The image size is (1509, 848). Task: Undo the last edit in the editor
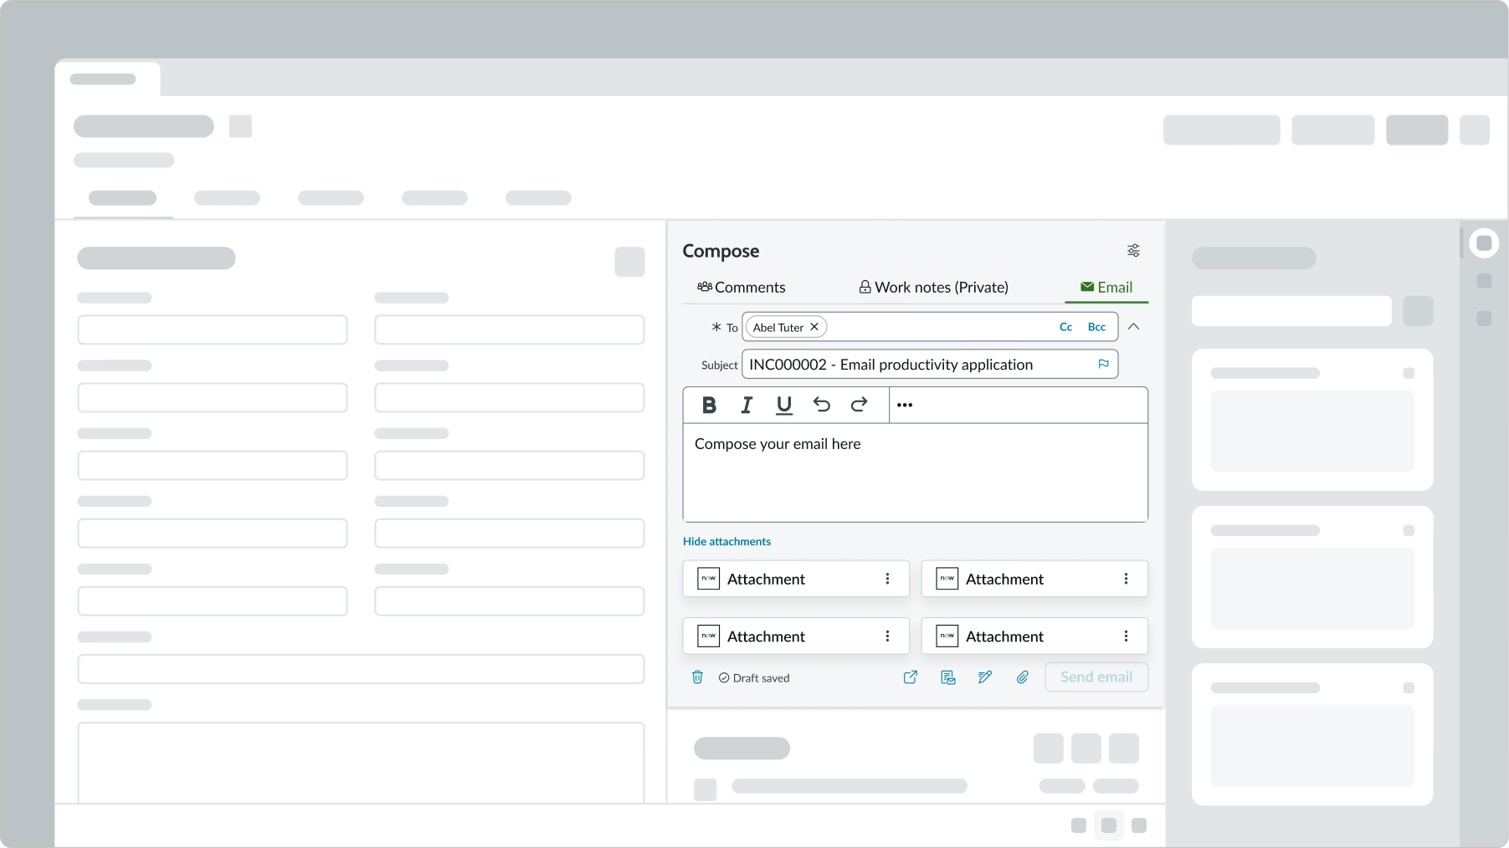pyautogui.click(x=821, y=405)
